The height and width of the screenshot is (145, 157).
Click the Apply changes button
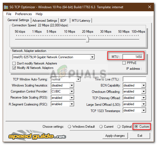pos(115,136)
